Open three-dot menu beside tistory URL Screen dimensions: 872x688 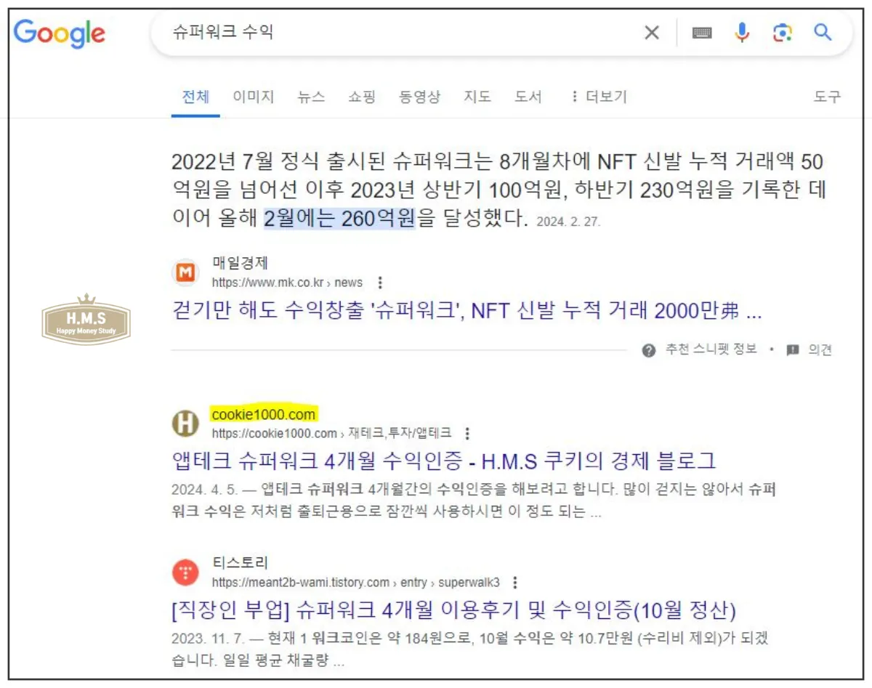515,583
